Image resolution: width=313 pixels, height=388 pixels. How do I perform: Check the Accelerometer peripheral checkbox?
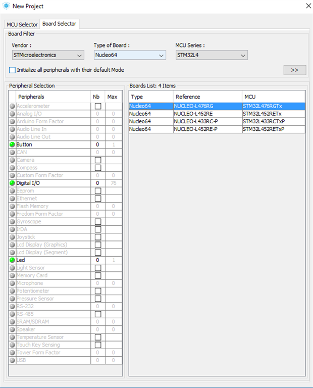(x=97, y=106)
